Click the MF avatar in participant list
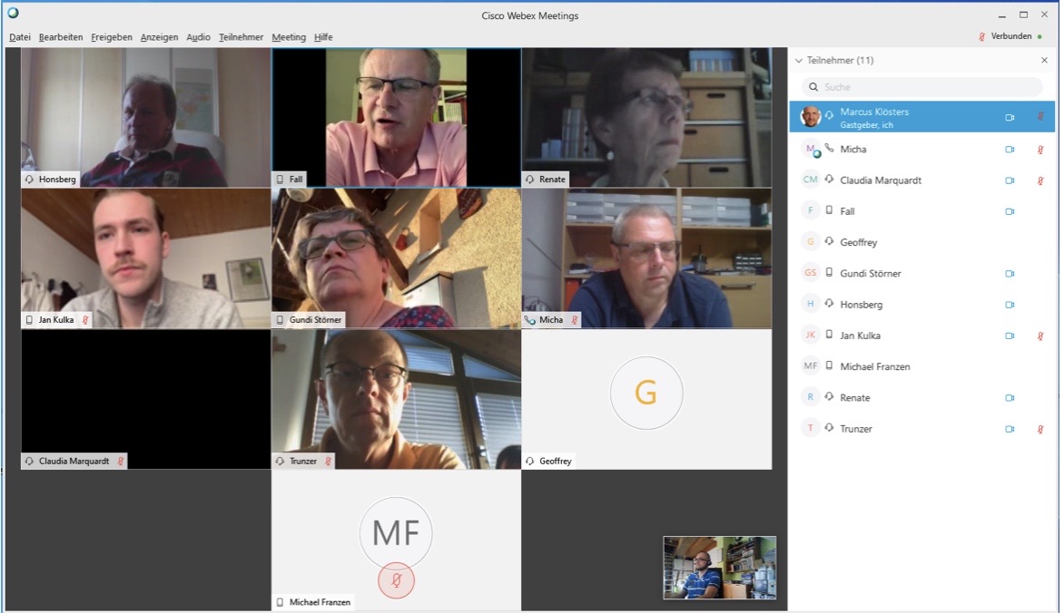Screen dimensions: 1064x613 pos(810,366)
